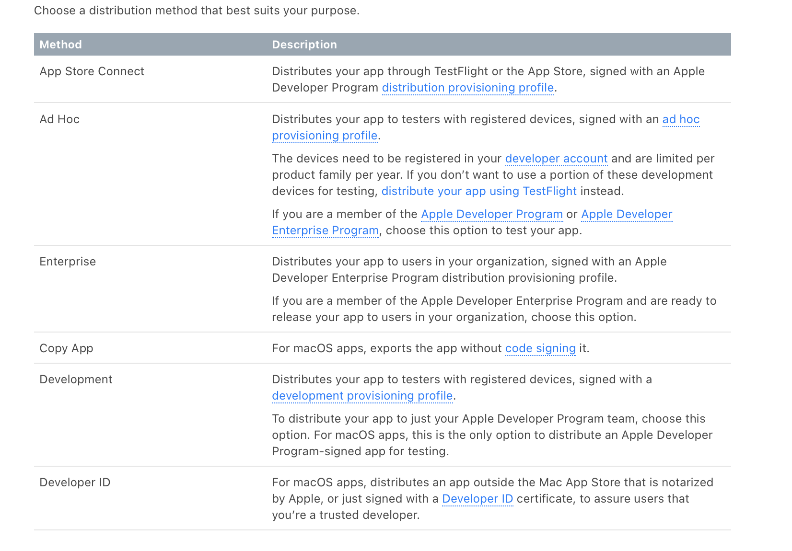Select the Developer ID method cell in first column

[x=75, y=482]
